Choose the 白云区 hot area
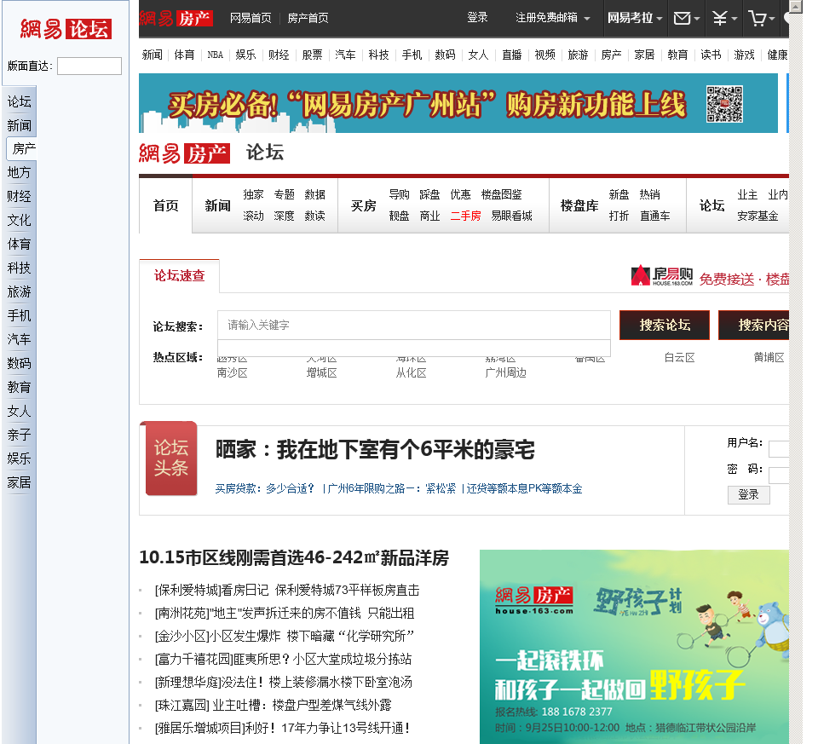Screen dimensions: 818x744 [679, 358]
